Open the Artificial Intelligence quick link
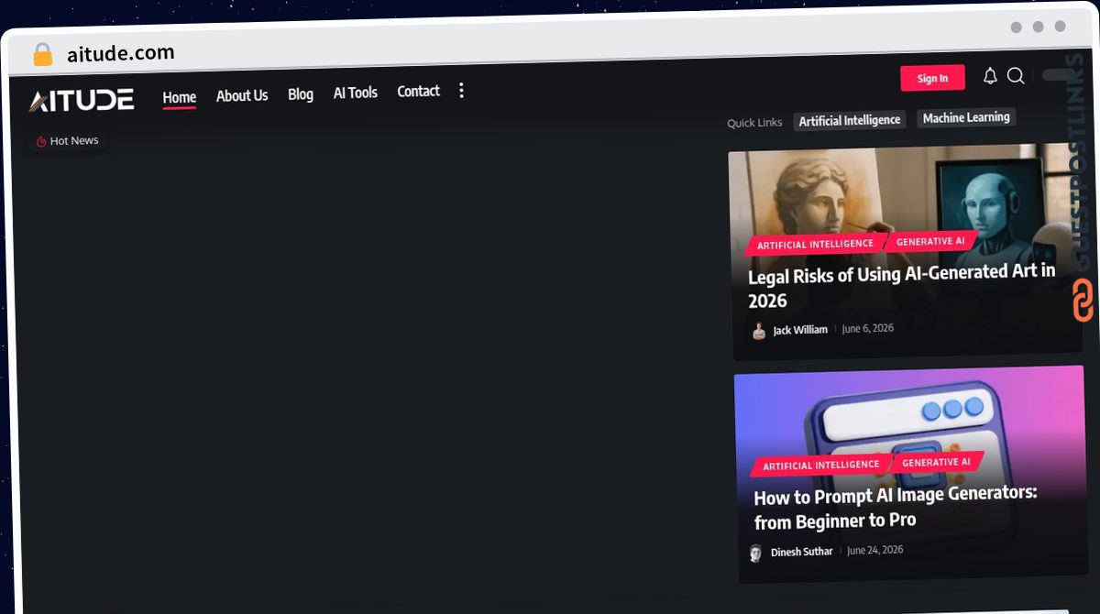Screen dimensions: 1100x614 coord(849,120)
